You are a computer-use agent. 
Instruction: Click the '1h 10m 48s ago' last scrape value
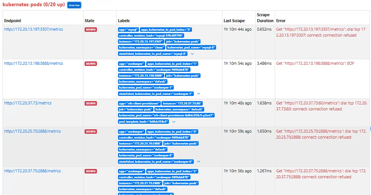[237, 103]
